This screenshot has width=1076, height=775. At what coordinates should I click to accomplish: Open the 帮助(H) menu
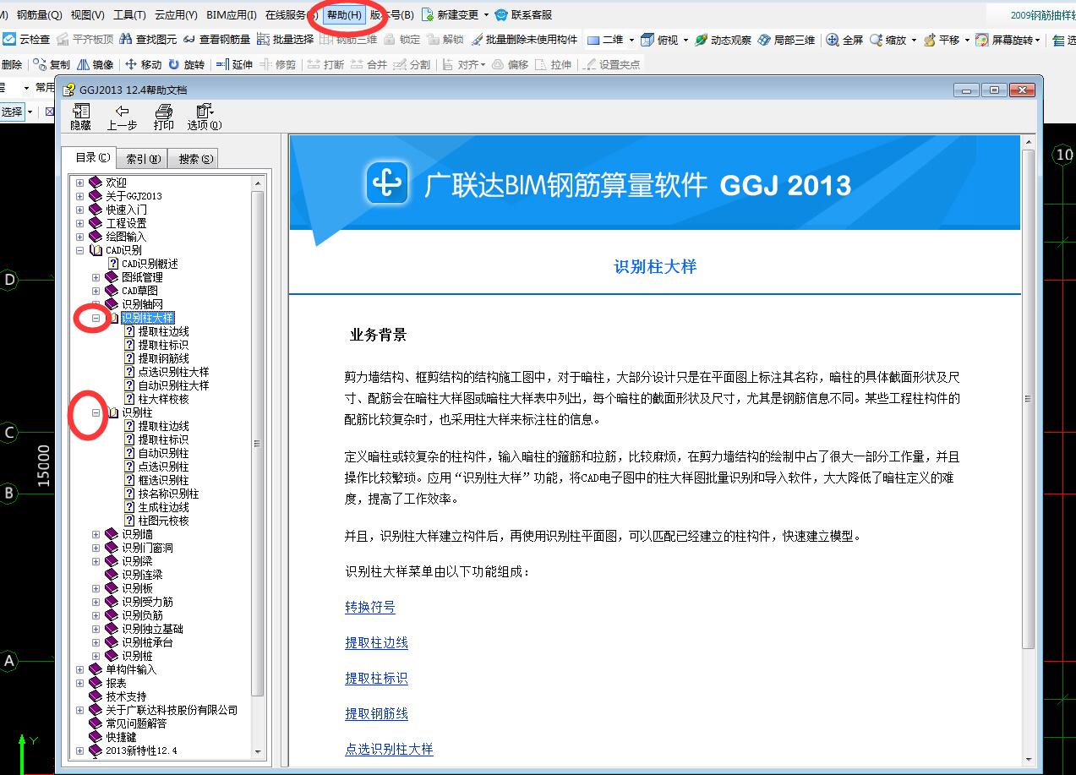344,14
